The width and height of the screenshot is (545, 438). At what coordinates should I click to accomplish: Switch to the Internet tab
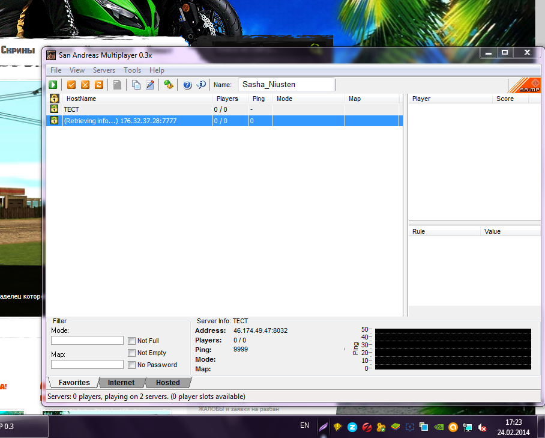click(121, 383)
